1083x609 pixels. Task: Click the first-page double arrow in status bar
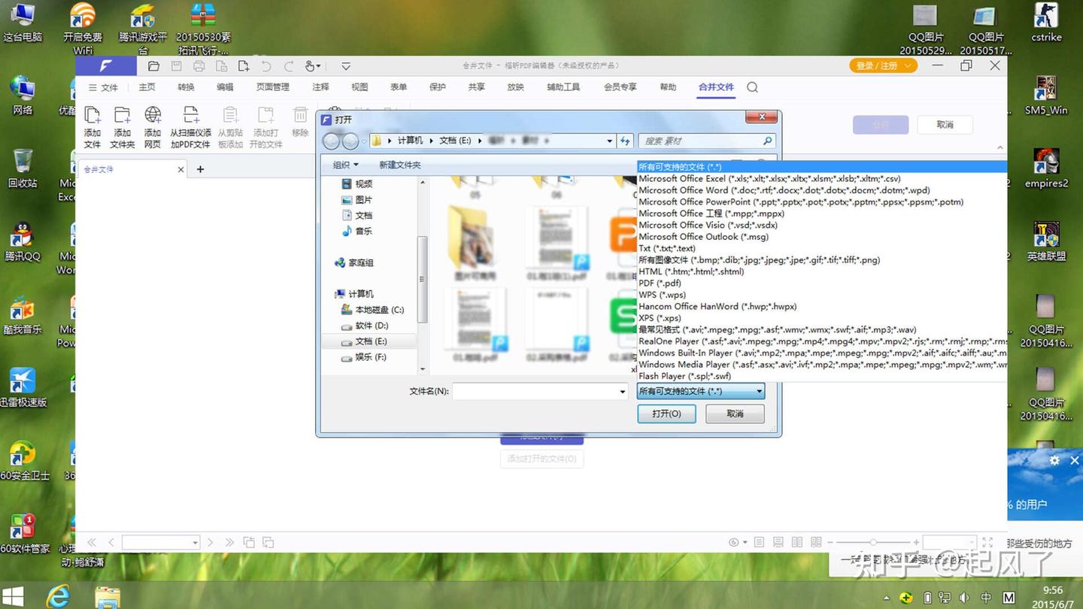[92, 542]
